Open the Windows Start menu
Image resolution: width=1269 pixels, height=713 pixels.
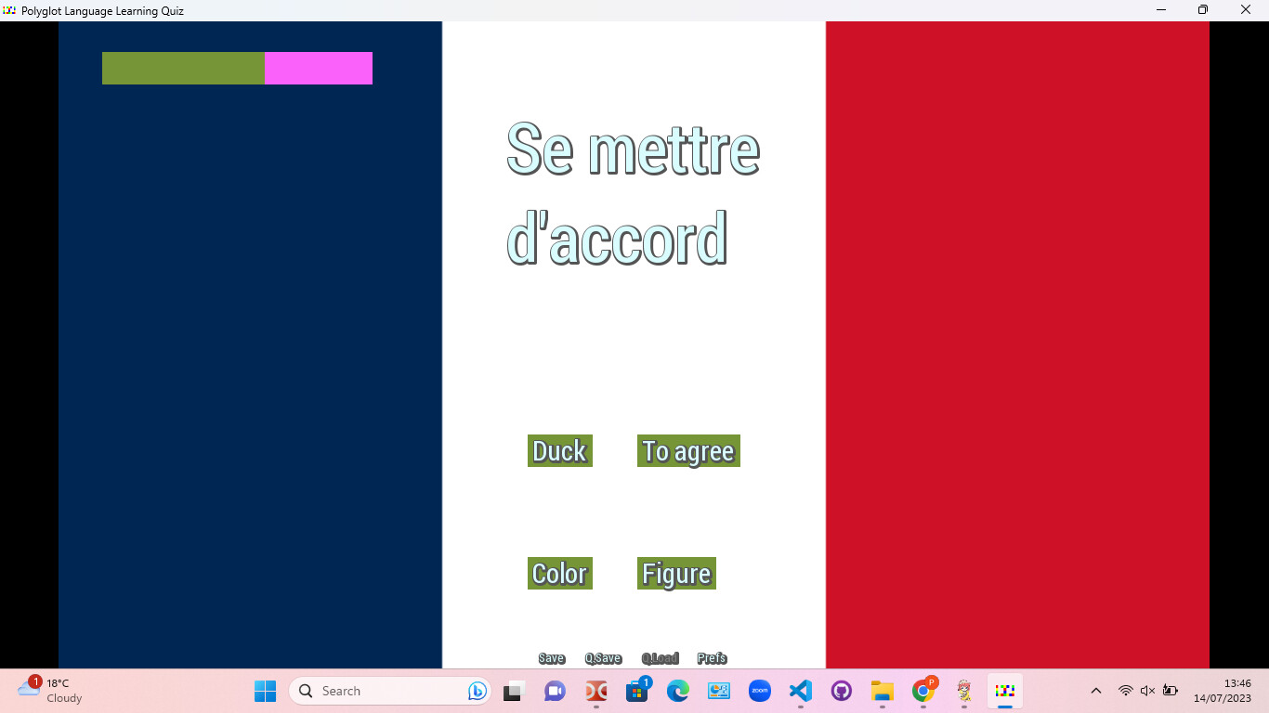265,691
